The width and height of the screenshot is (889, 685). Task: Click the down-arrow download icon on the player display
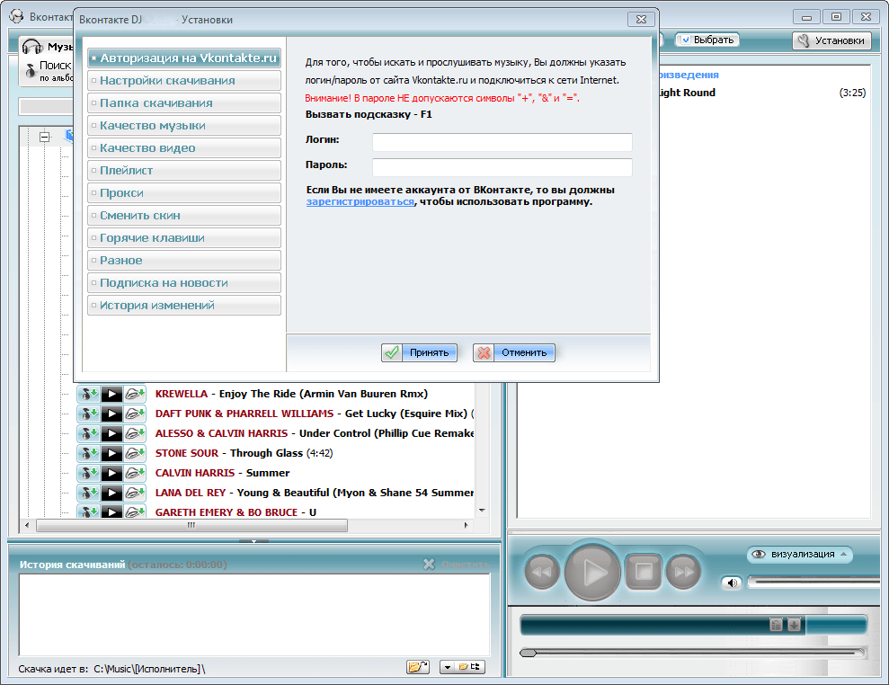pyautogui.click(x=795, y=625)
